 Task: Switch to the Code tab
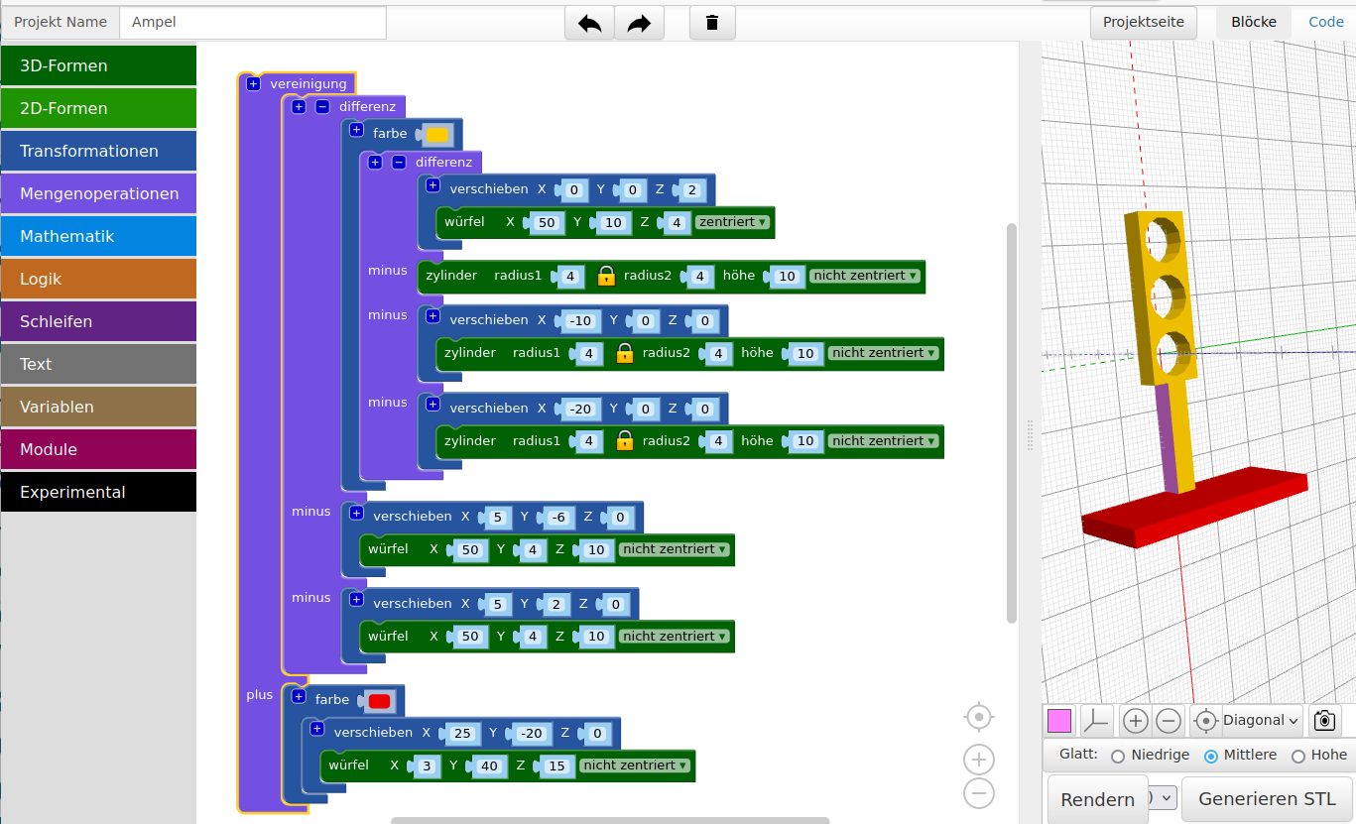click(x=1325, y=22)
